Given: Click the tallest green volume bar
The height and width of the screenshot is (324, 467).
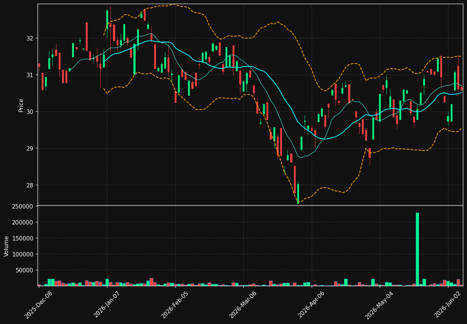Looking at the screenshot, I should point(417,249).
